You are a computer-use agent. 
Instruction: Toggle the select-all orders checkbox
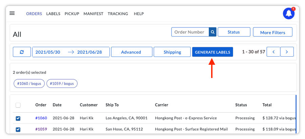[x=18, y=105]
